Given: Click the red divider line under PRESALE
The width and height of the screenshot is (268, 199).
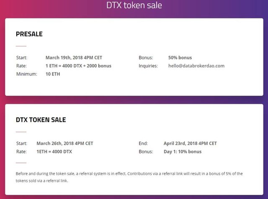Looking at the screenshot, I should coord(21,46).
